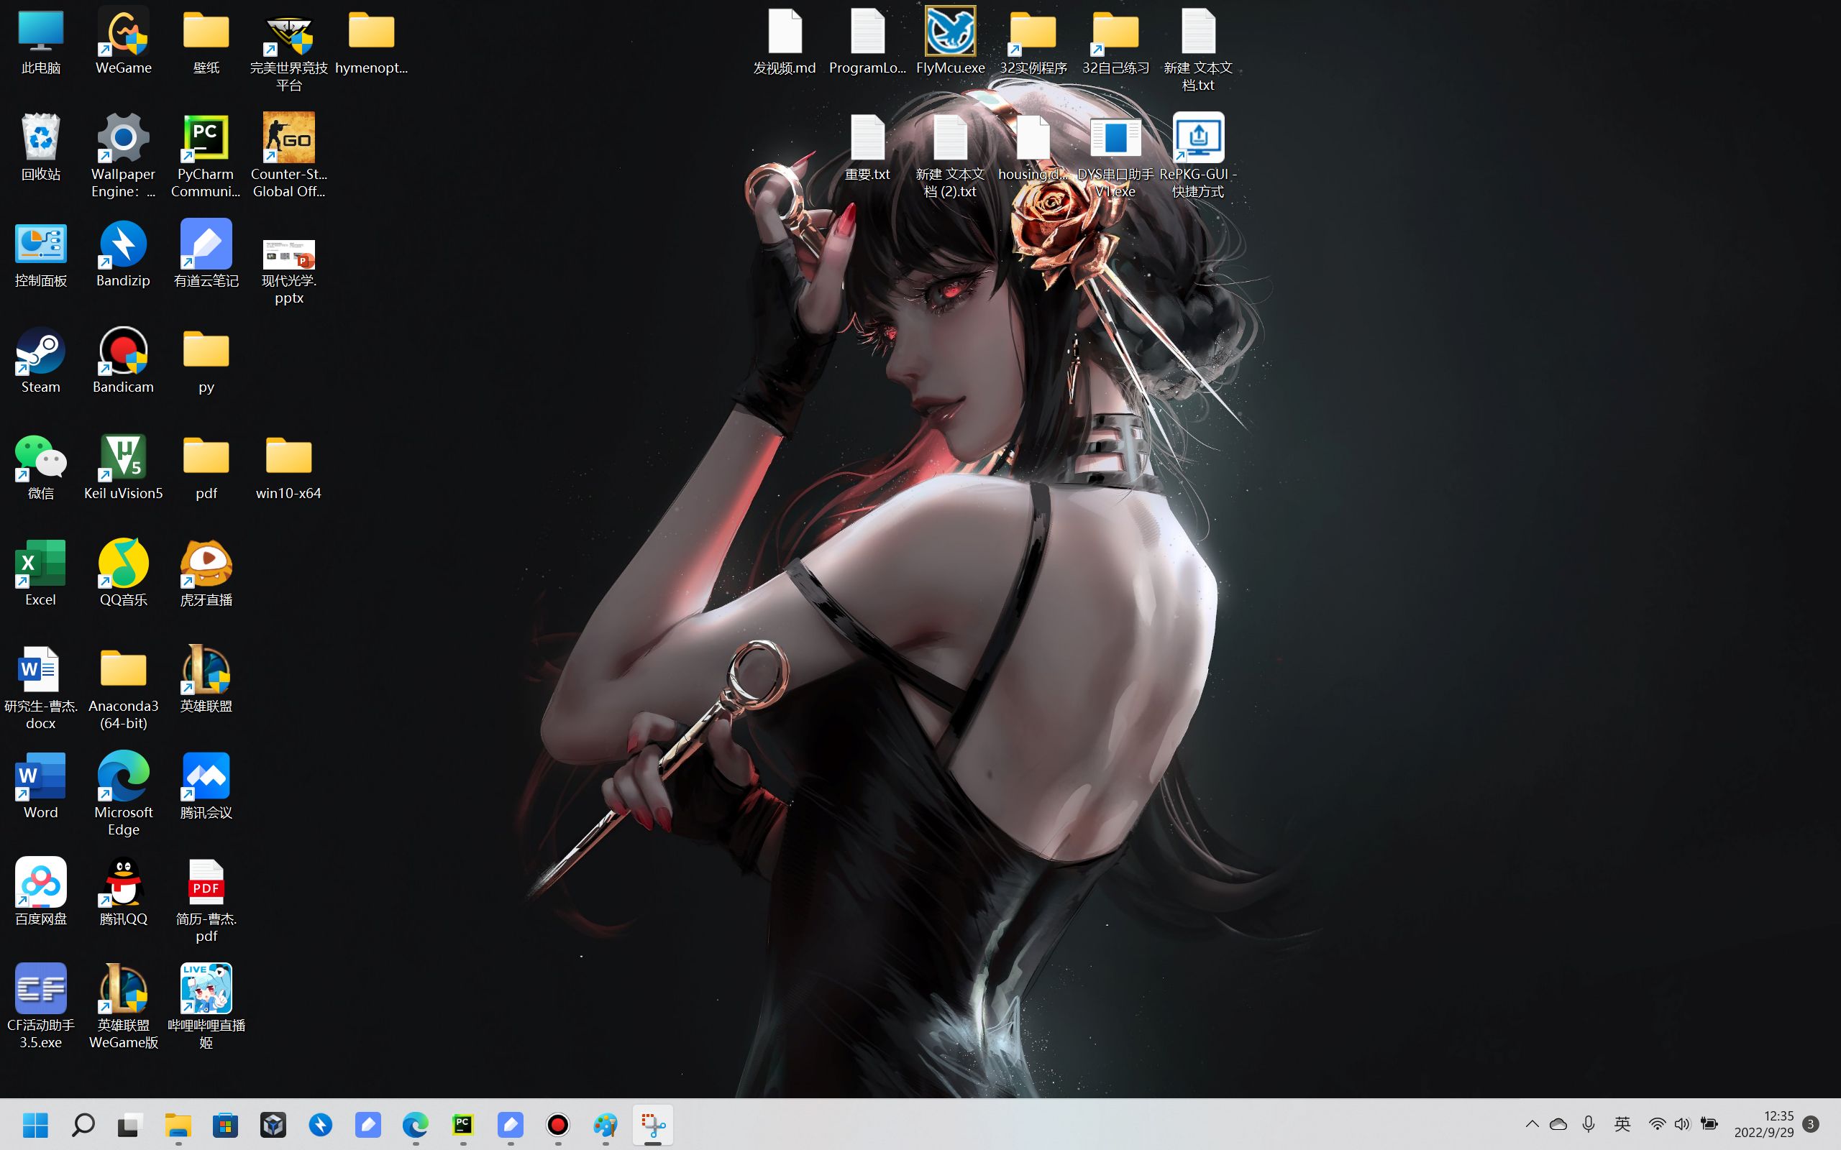1841x1150 pixels.
Task: Select the 发视频.md file
Action: pos(785,42)
